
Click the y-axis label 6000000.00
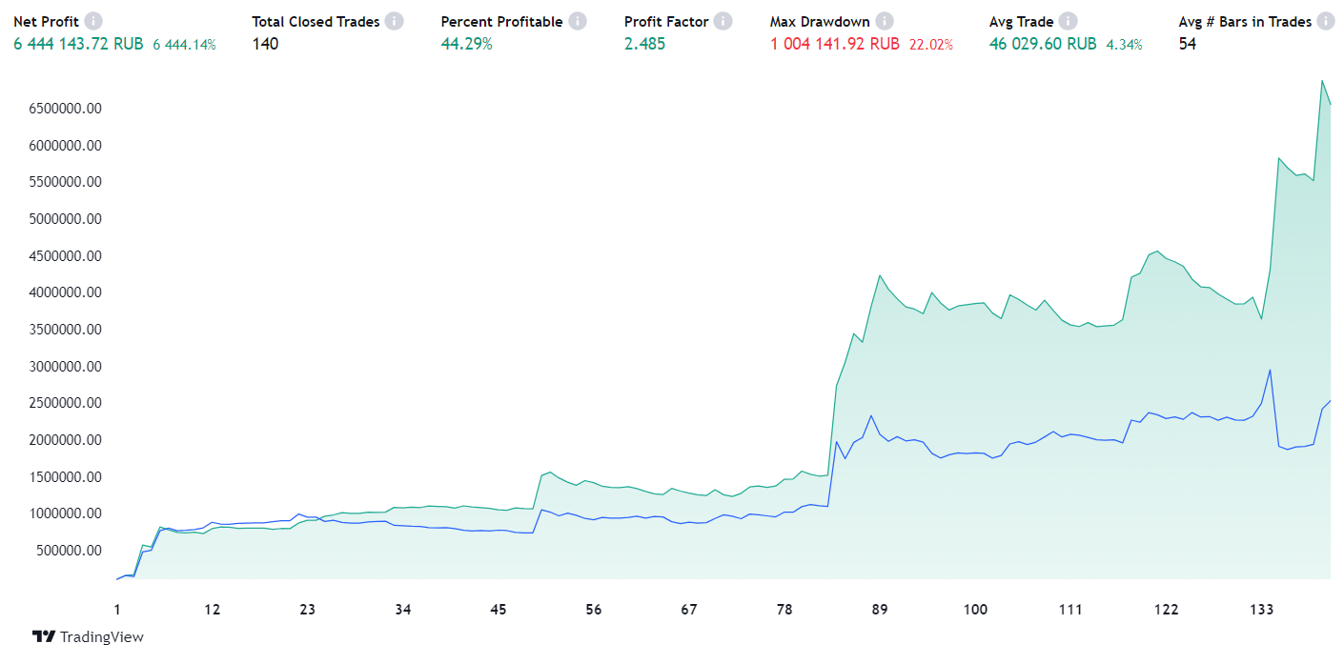point(65,146)
